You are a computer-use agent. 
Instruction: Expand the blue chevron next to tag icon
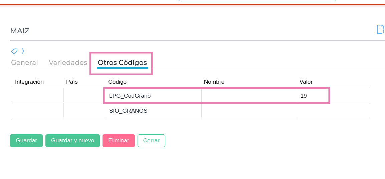23,51
